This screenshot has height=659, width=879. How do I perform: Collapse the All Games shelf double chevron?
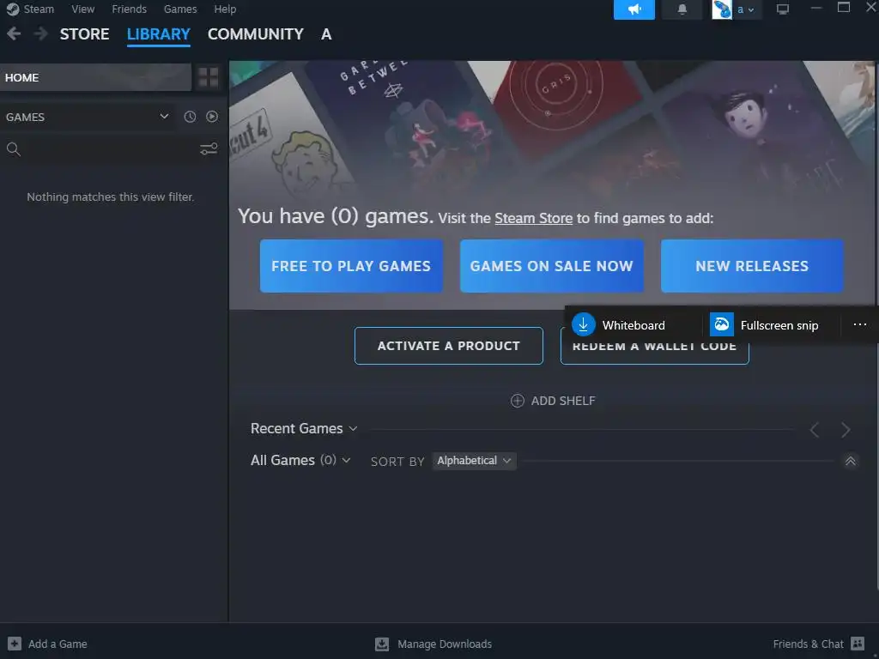point(851,461)
